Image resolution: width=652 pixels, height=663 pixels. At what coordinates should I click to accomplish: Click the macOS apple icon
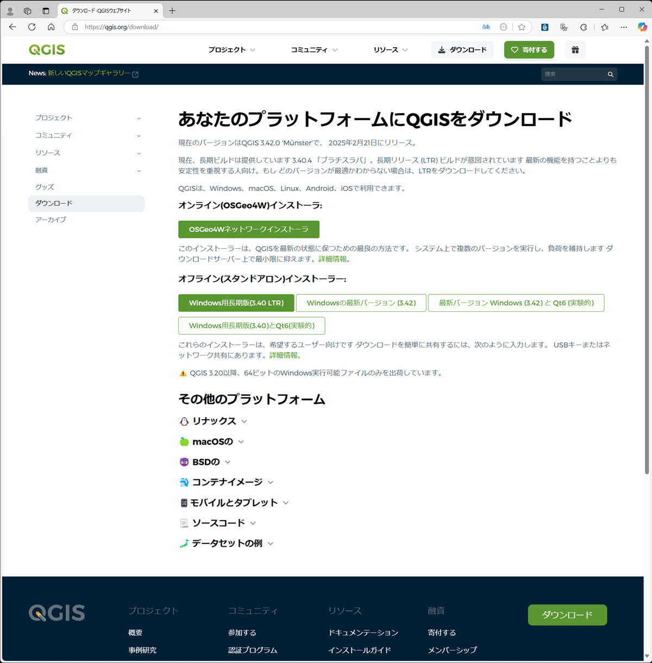tap(184, 441)
